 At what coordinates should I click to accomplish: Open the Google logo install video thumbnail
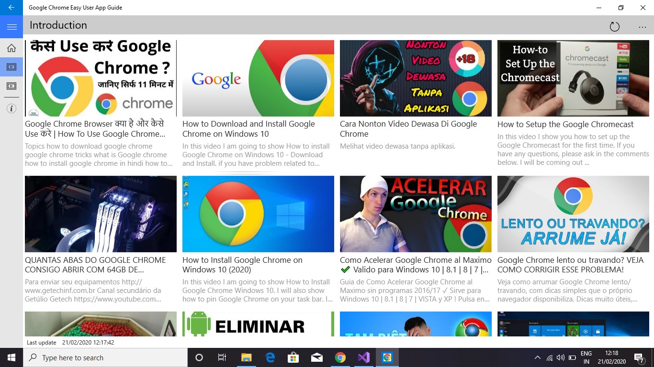(x=258, y=78)
